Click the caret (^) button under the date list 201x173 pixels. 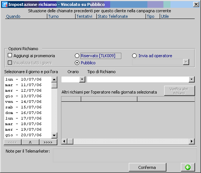(x=30, y=142)
